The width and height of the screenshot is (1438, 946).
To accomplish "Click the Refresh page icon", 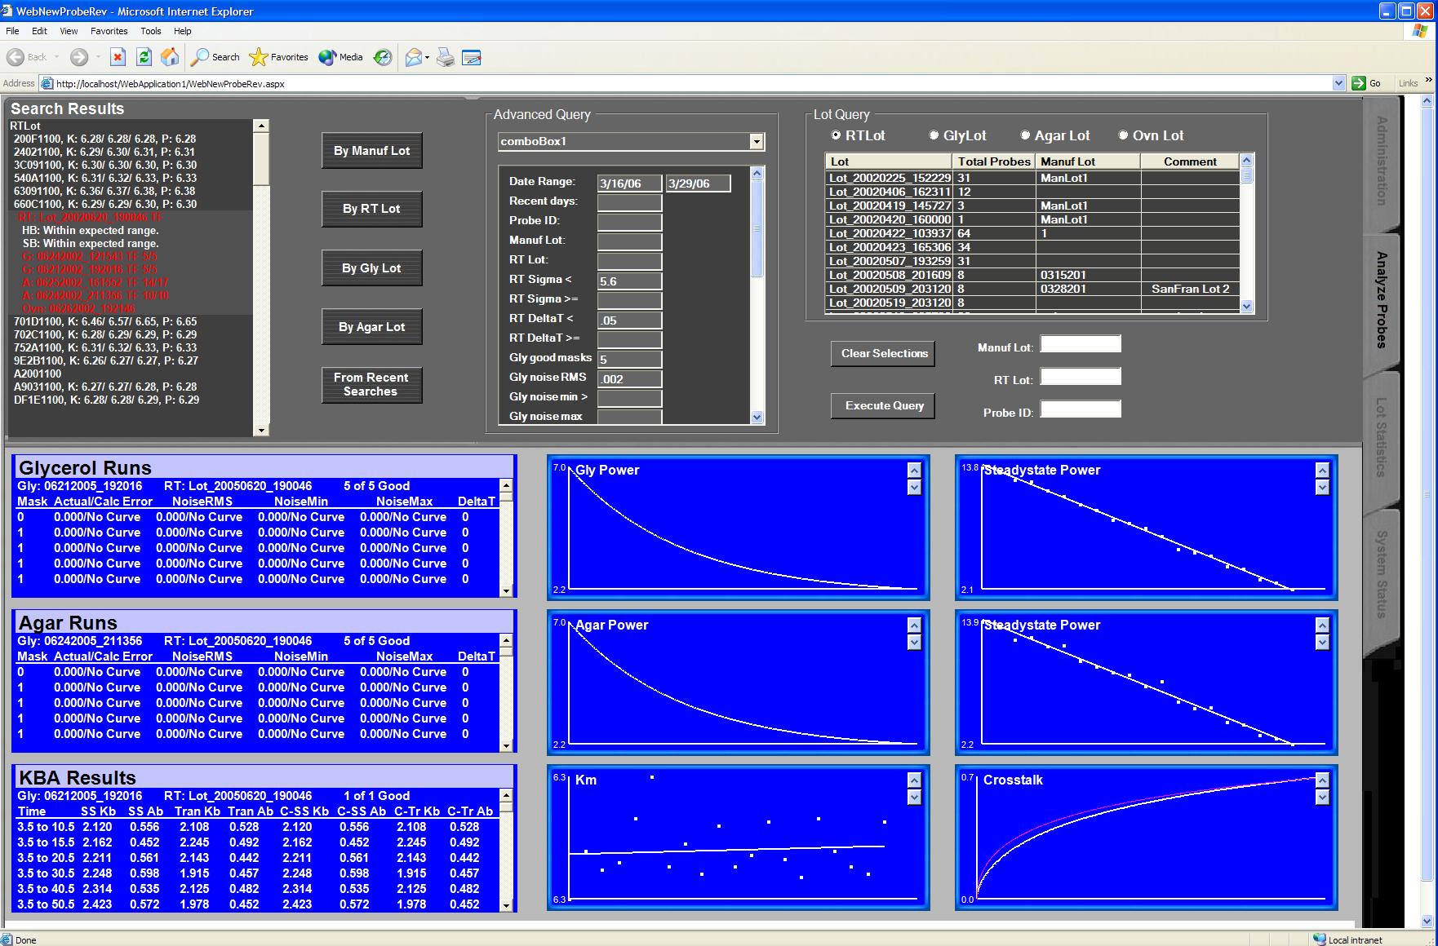I will (144, 57).
